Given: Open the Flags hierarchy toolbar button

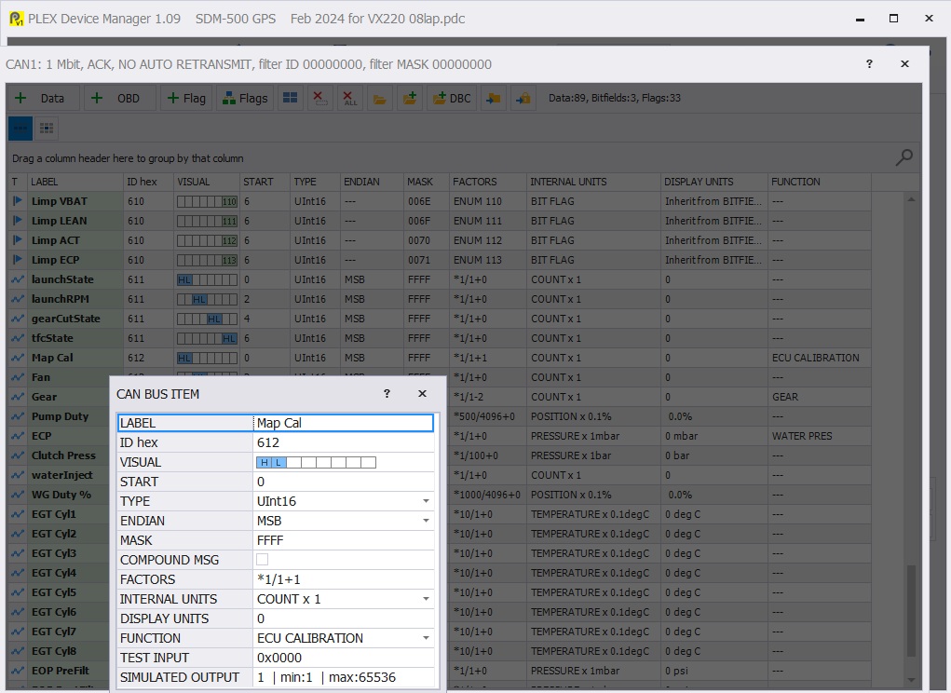Looking at the screenshot, I should 244,98.
